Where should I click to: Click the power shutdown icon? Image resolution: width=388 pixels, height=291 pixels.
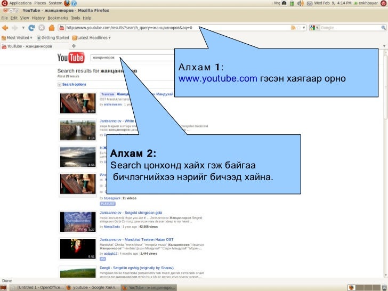384,3
